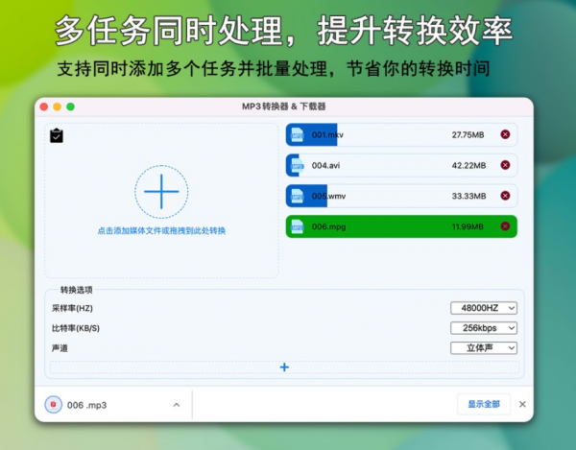Click the 转换选项 group title

click(77, 290)
